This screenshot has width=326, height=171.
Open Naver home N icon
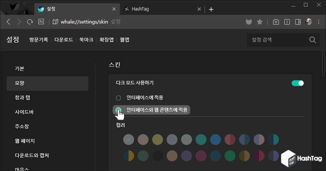(x=41, y=22)
